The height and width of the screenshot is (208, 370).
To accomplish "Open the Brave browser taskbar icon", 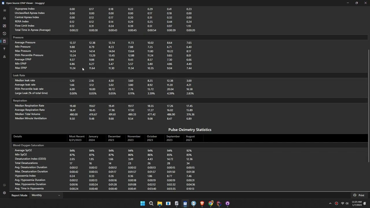I will 202,203.
